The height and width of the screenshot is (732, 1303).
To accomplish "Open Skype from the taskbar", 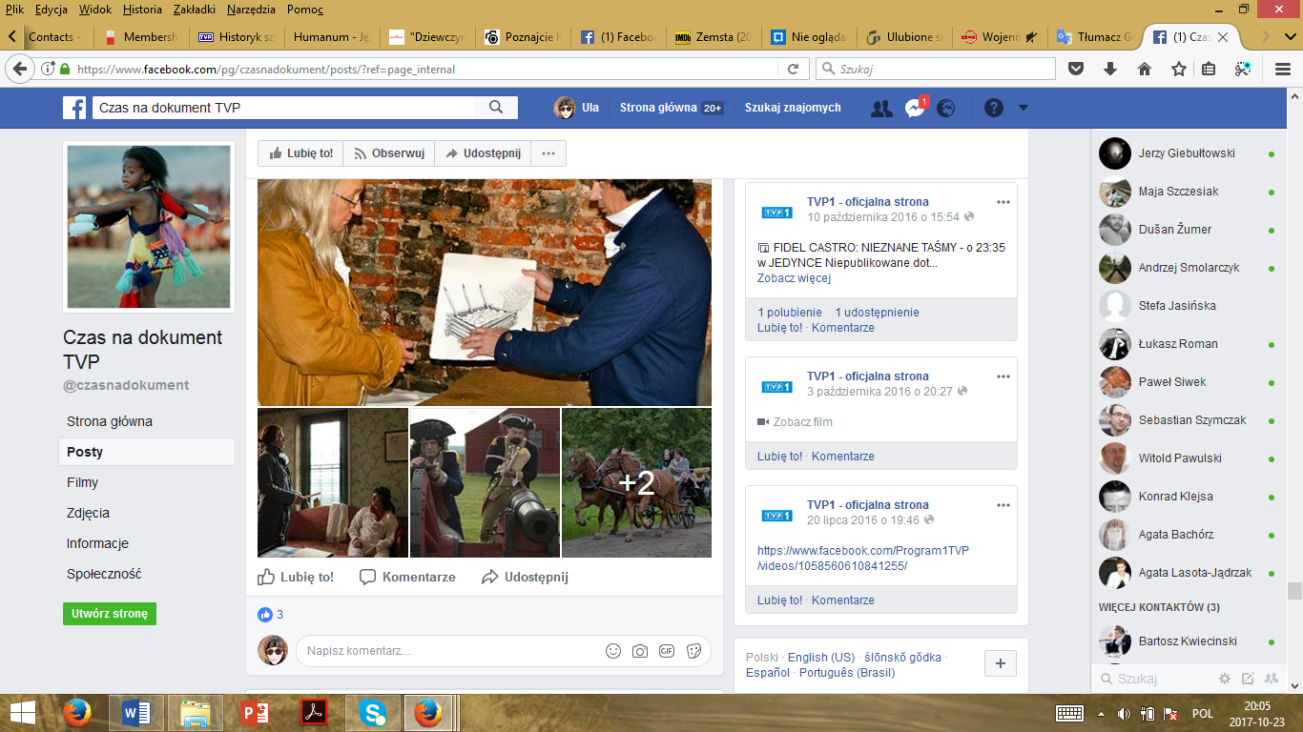I will 373,713.
